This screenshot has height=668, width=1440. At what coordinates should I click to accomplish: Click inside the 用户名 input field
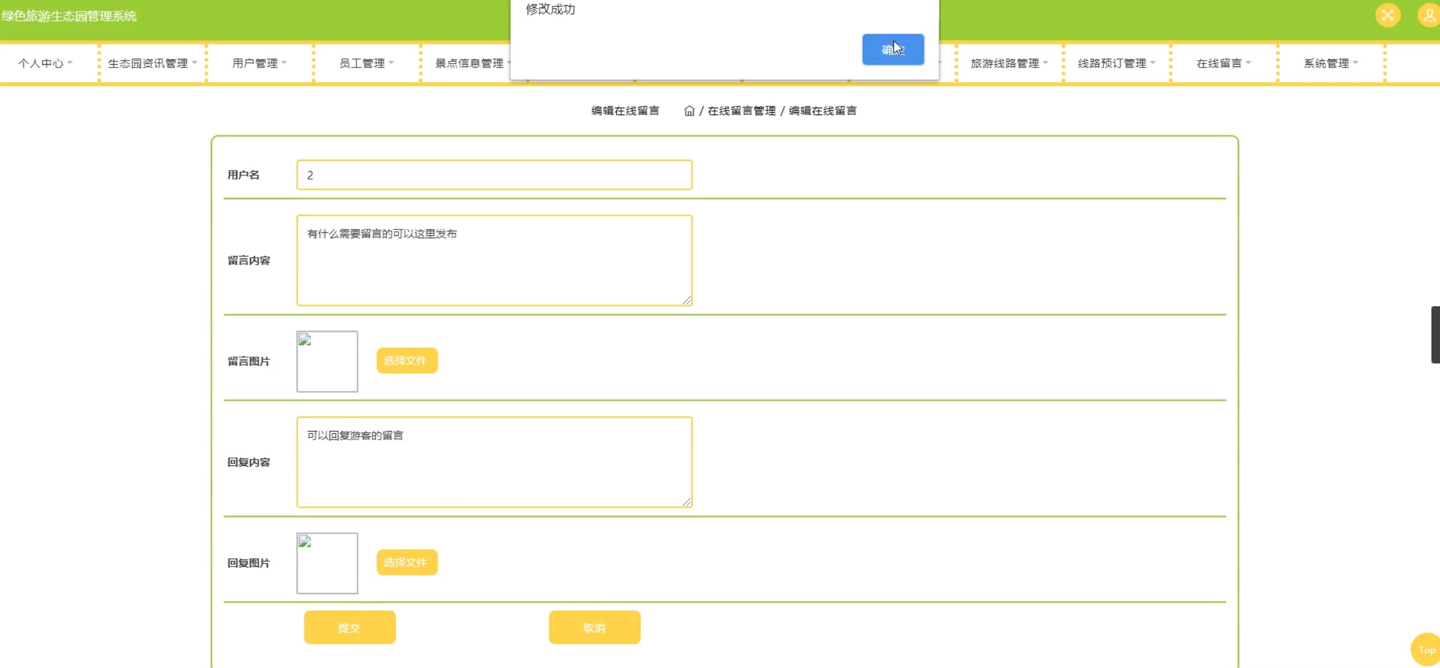(494, 175)
